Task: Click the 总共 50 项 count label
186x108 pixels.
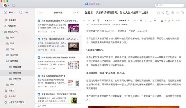Action: (42, 106)
